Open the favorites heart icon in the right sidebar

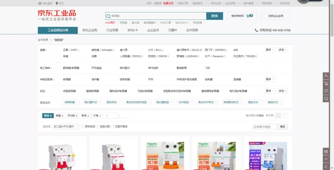click(326, 91)
